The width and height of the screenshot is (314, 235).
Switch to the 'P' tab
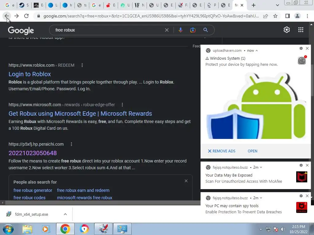212,5
